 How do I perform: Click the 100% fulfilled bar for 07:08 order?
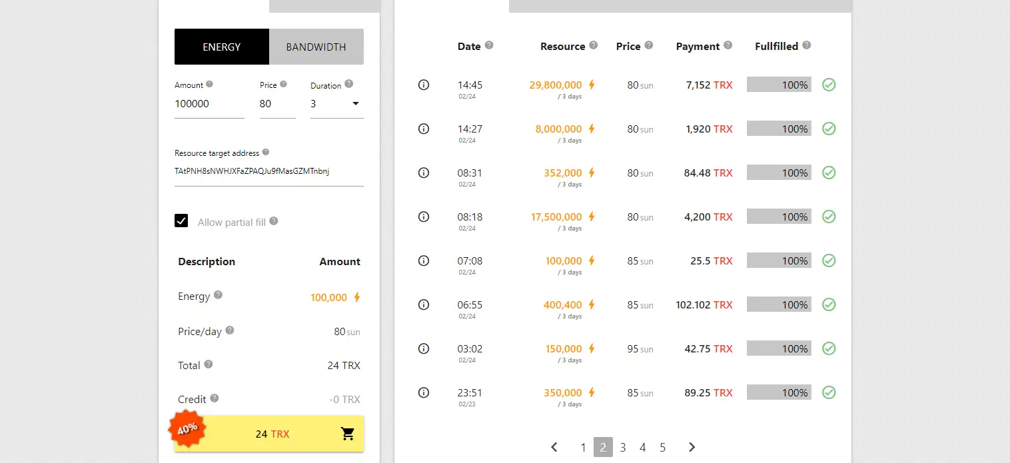(x=779, y=260)
